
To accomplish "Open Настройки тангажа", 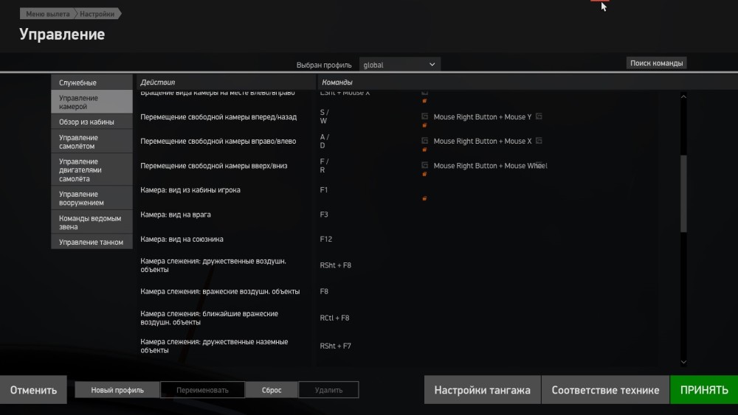I will [483, 390].
